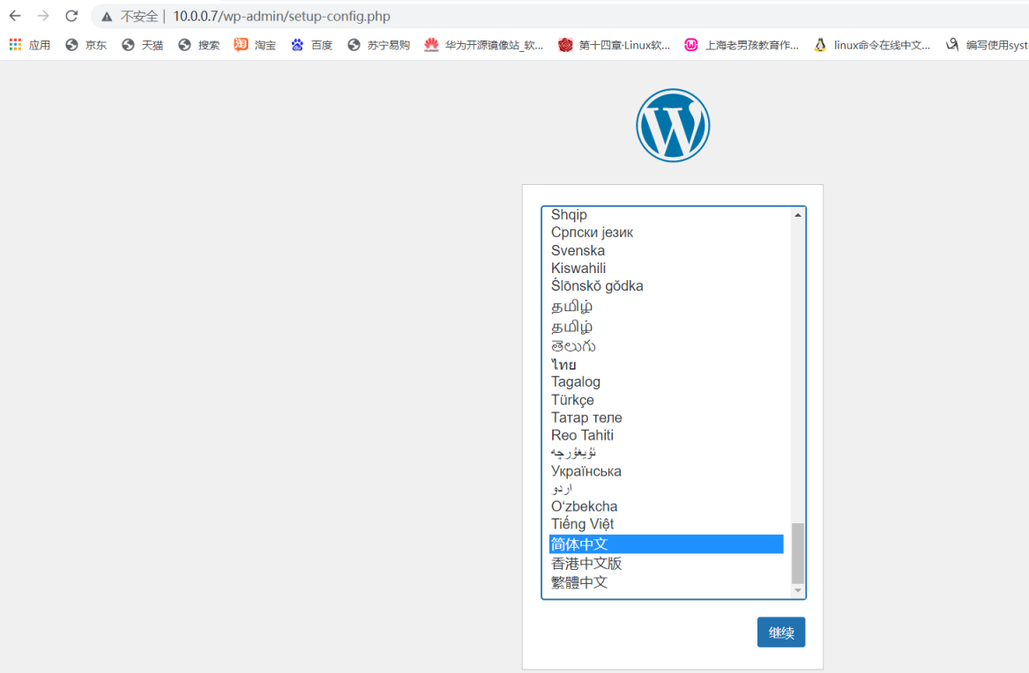Screen dimensions: 1029x673
Task: Open the 苏宁易购 bookmark
Action: [378, 45]
